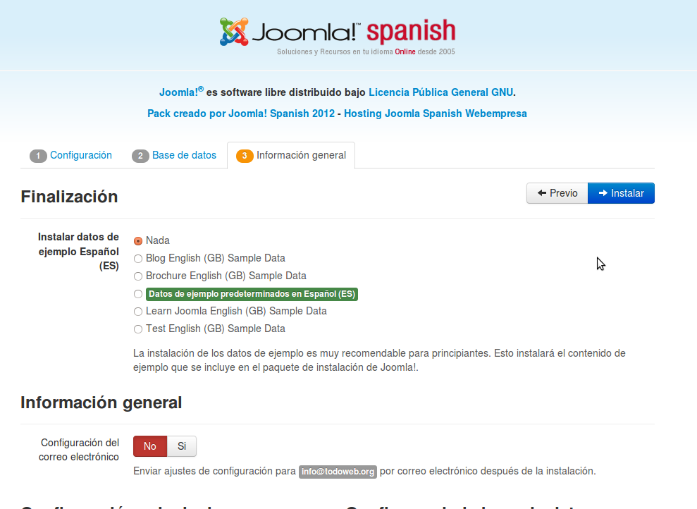697x509 pixels.
Task: Go back with the Previo button
Action: [x=557, y=193]
